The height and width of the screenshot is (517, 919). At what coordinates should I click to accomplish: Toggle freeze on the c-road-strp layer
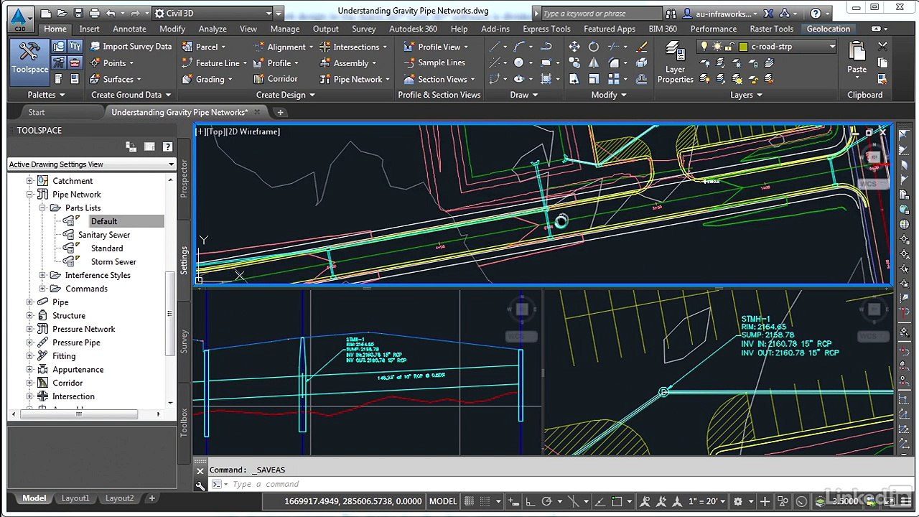coord(717,47)
